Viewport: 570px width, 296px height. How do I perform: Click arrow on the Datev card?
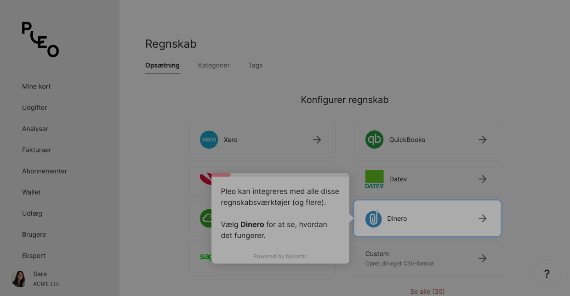coord(482,179)
